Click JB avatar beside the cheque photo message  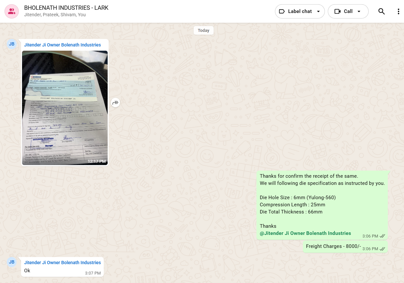pyautogui.click(x=12, y=44)
